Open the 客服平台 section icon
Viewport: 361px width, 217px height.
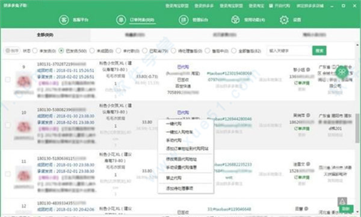tap(64, 20)
